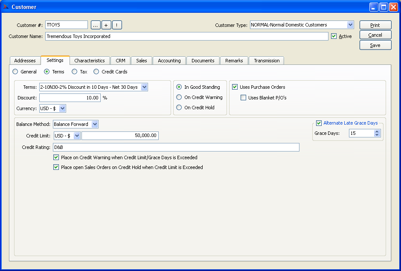Open the Terms dropdown
This screenshot has width=401, height=271.
tap(144, 87)
